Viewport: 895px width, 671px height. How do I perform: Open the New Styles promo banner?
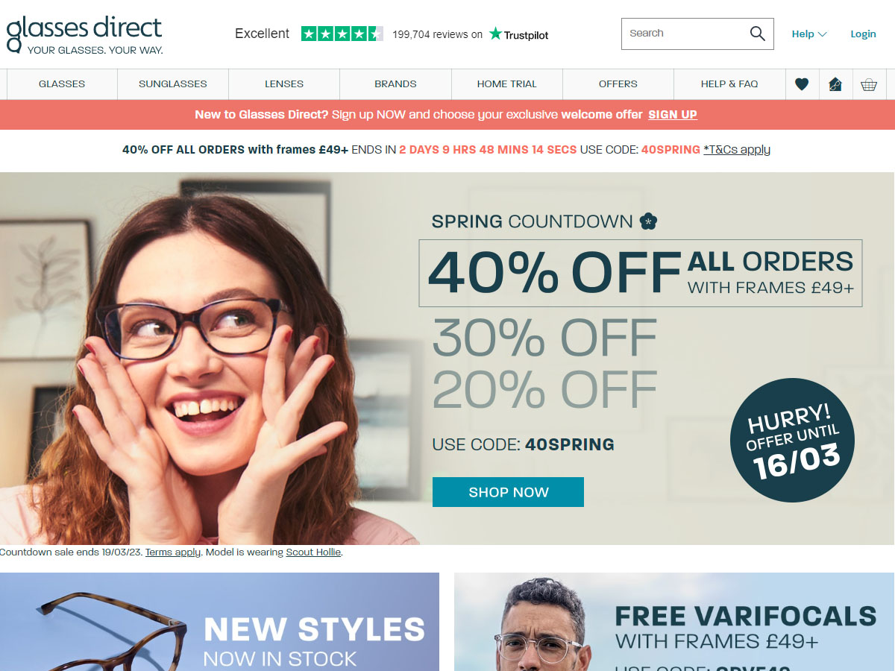point(219,622)
